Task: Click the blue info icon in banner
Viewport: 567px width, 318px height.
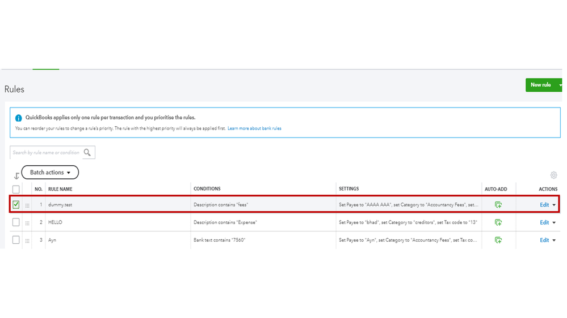Action: 19,118
